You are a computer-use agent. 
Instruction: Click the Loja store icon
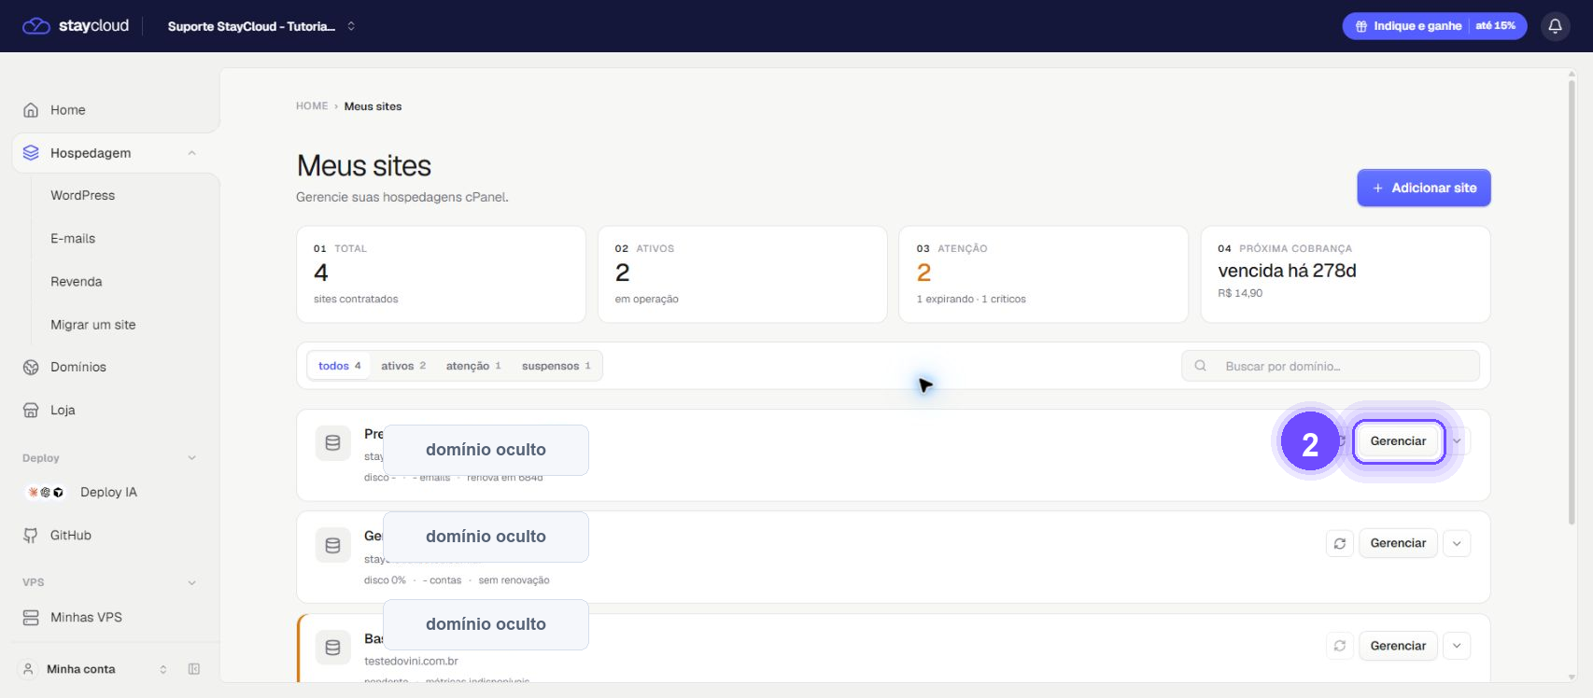click(x=31, y=411)
